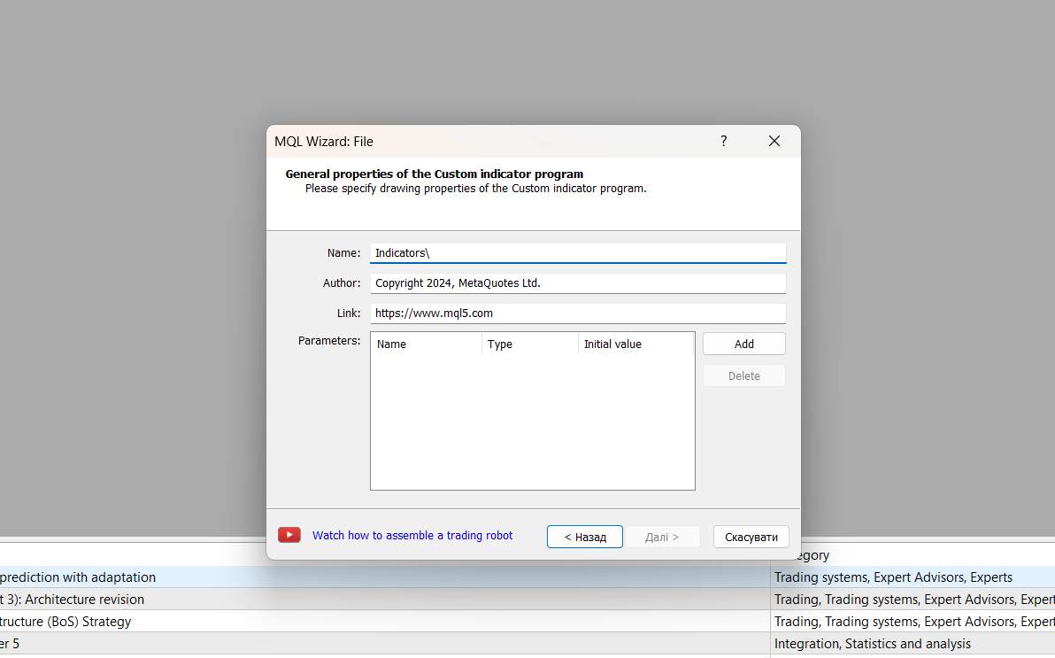Click the 'Integration, Statistics and analysis' cell
Image resolution: width=1055 pixels, height=658 pixels.
click(913, 644)
